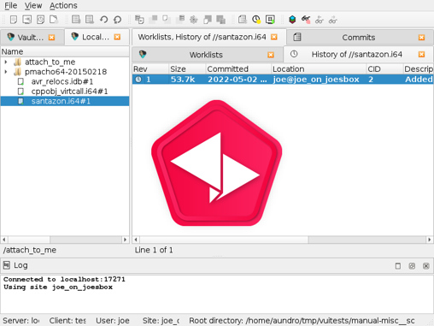Sort by the Size column header
Image resolution: width=434 pixels, height=326 pixels.
click(x=187, y=69)
